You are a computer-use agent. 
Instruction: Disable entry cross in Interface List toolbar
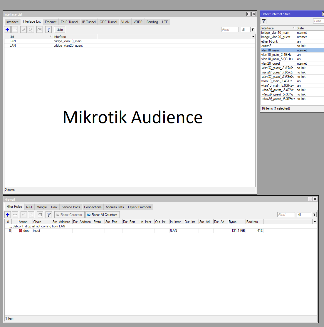[31, 30]
